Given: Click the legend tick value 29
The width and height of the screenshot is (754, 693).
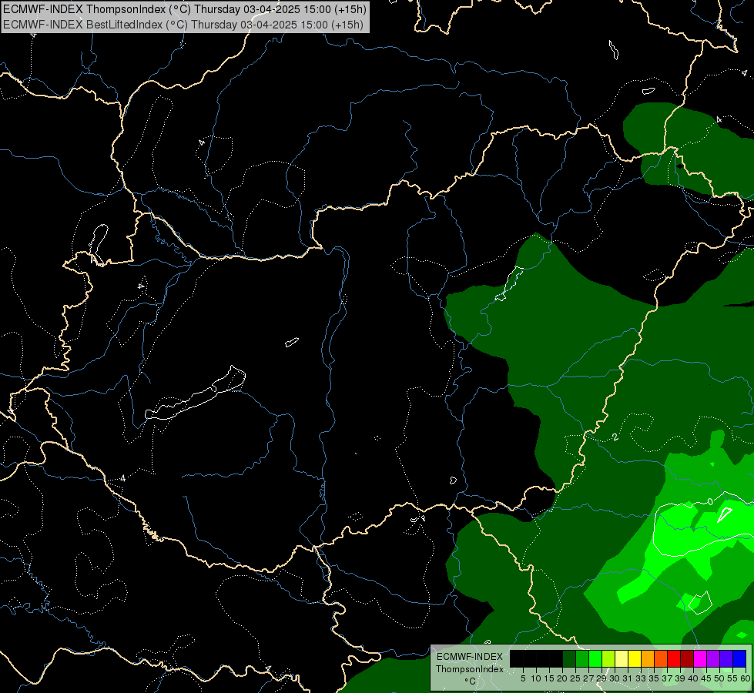Looking at the screenshot, I should click(x=602, y=678).
